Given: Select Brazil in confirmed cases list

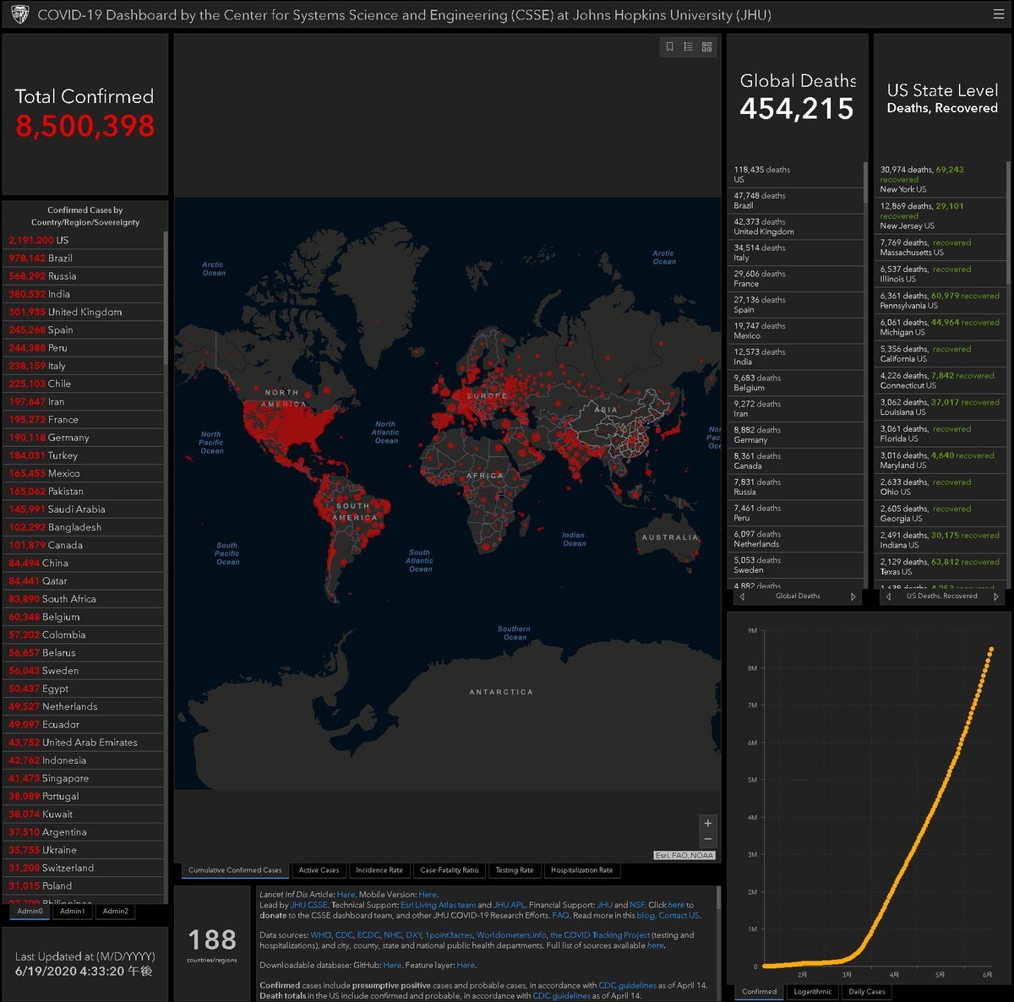Looking at the screenshot, I should (x=83, y=258).
